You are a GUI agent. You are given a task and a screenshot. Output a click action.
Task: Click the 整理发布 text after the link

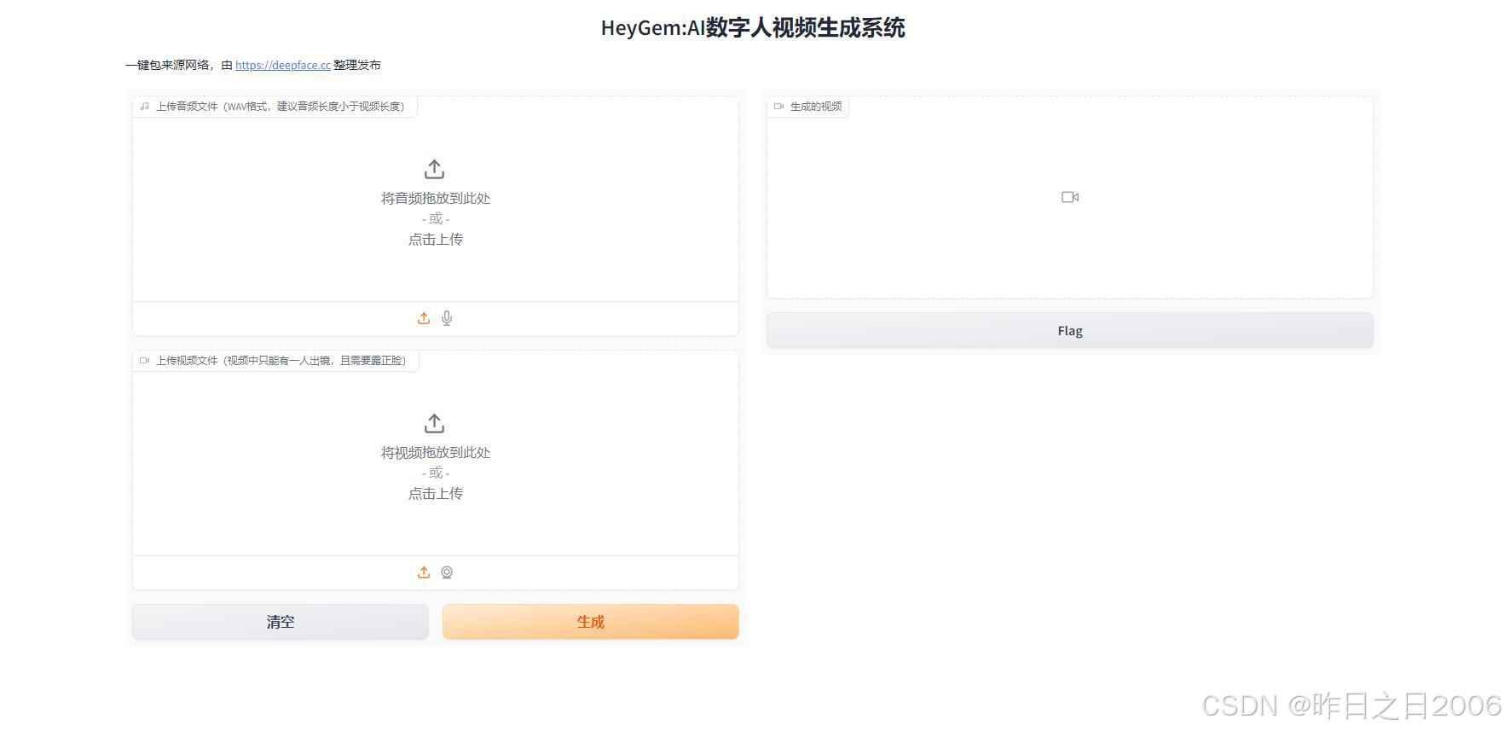[357, 65]
